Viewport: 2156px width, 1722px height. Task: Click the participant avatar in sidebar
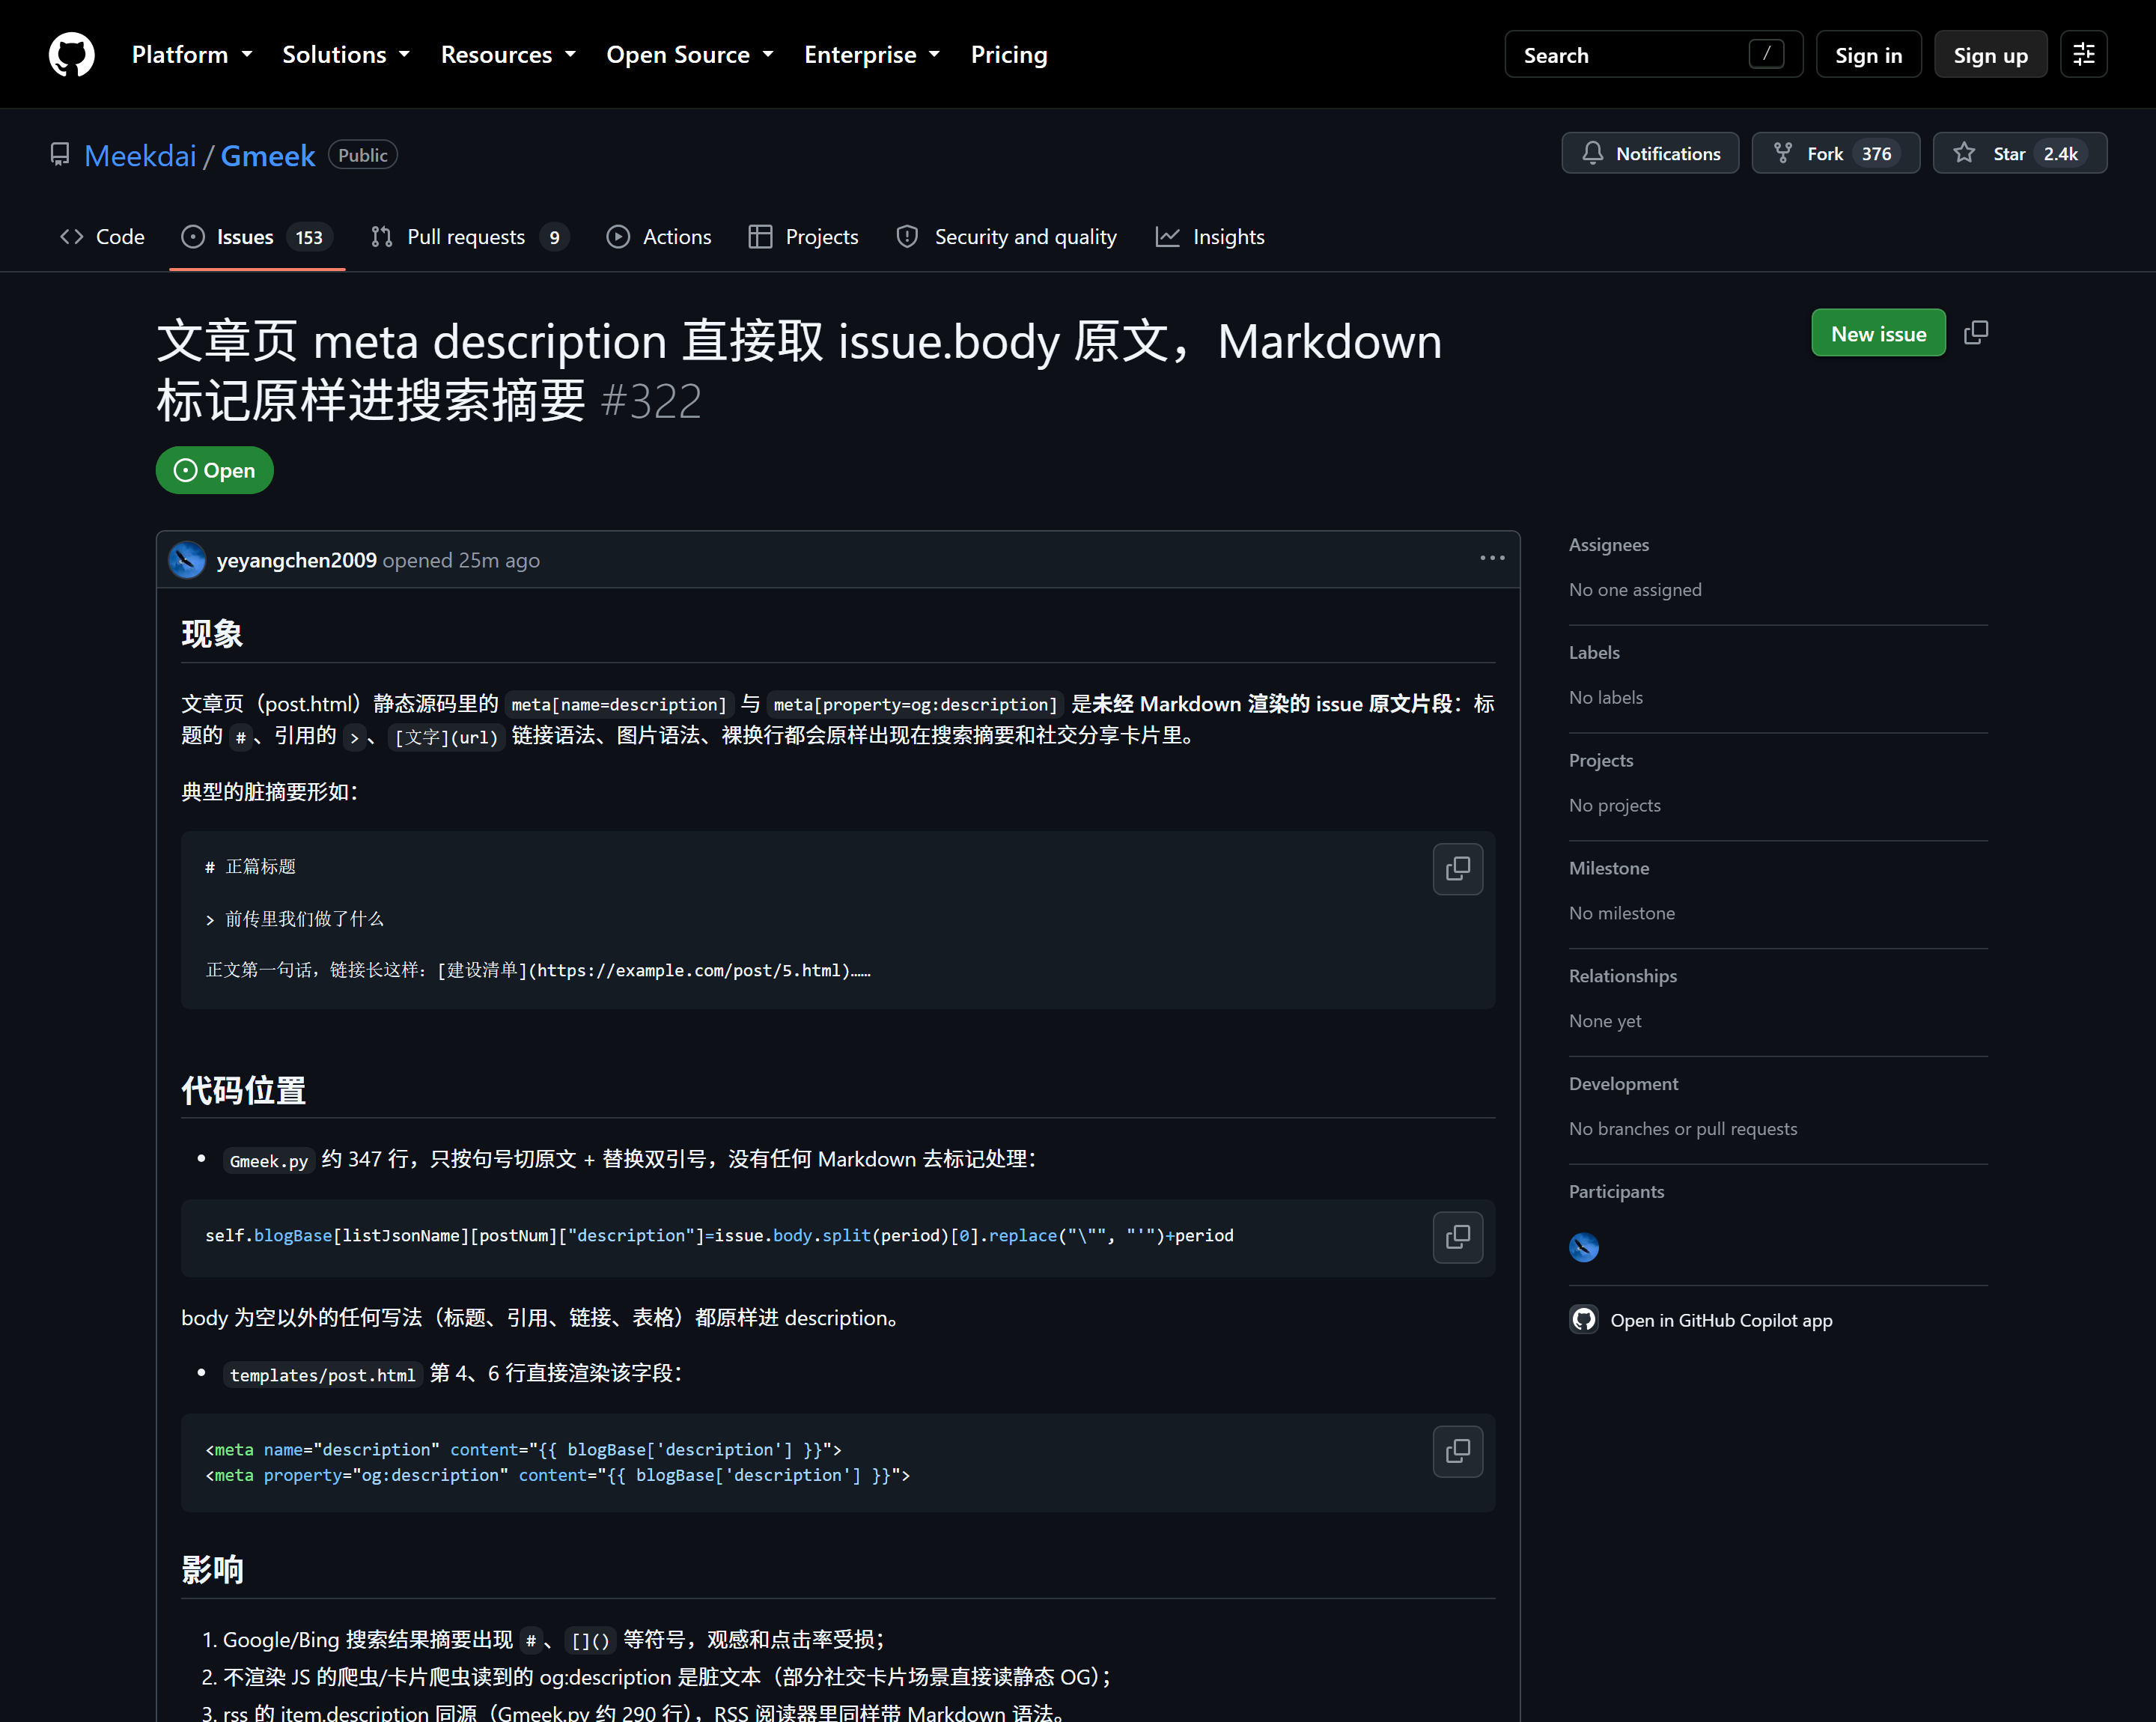[1584, 1246]
